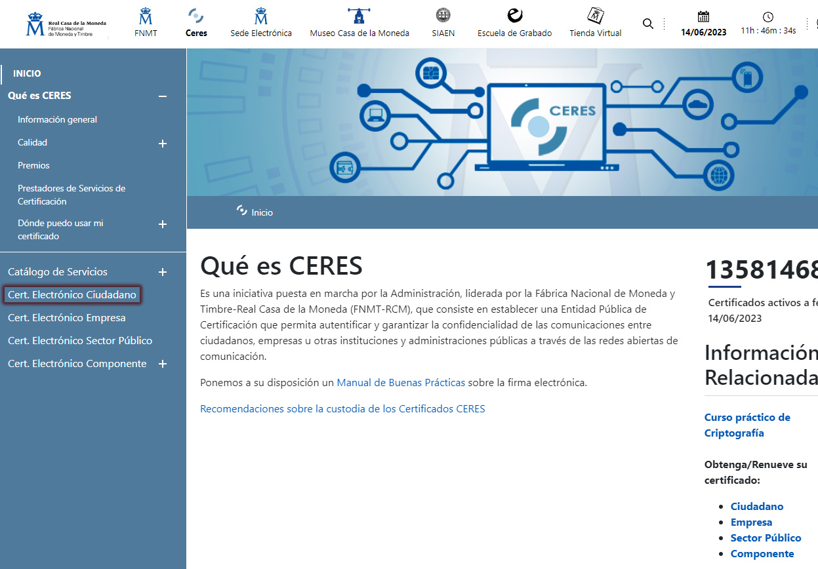Select the Ceres icon in top bar

[196, 16]
